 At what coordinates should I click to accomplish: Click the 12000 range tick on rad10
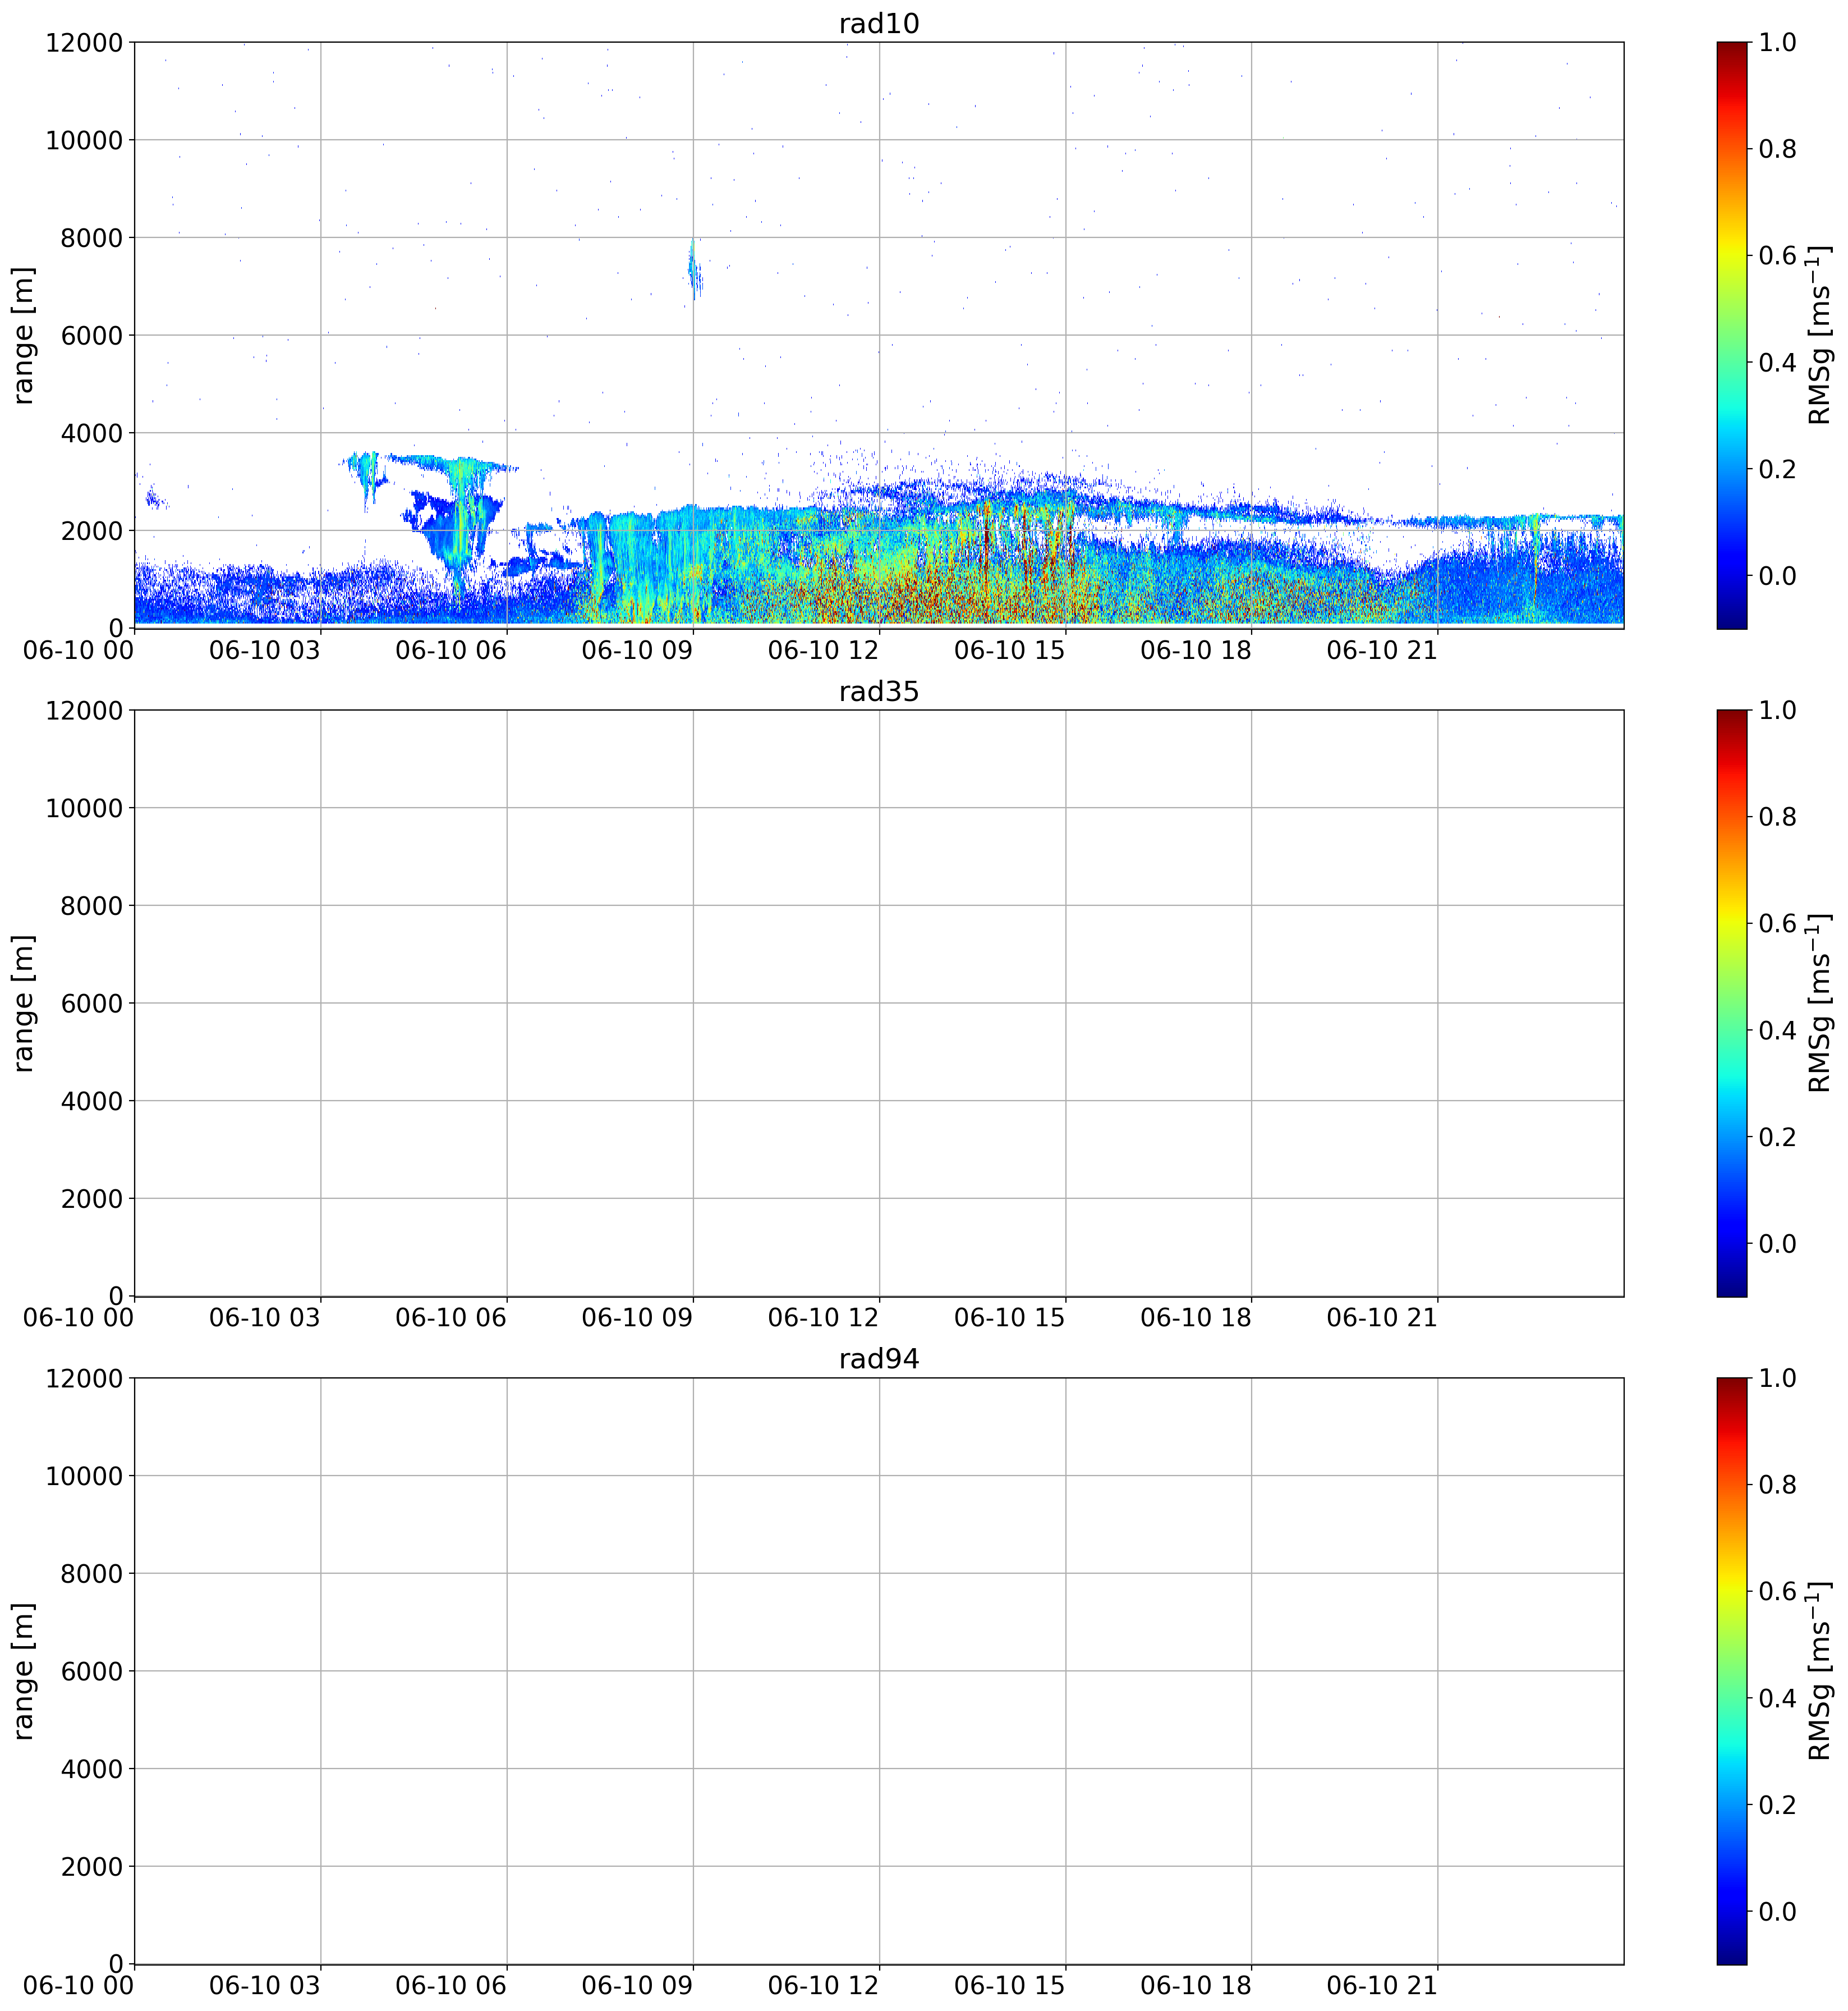[x=84, y=42]
